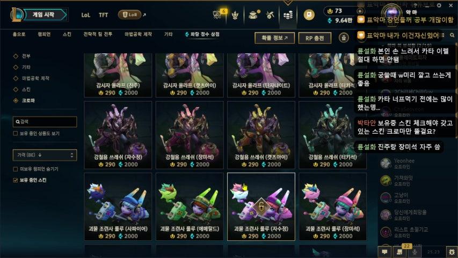Click into the 검색 search field

coord(45,121)
